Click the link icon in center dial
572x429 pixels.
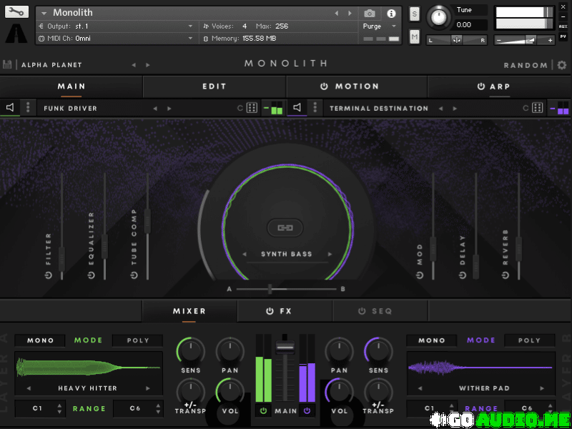tap(285, 227)
